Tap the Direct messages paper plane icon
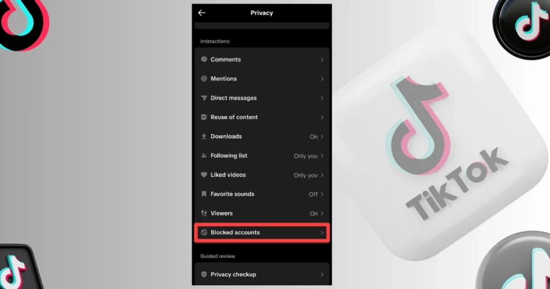This screenshot has width=550, height=289. pos(204,98)
